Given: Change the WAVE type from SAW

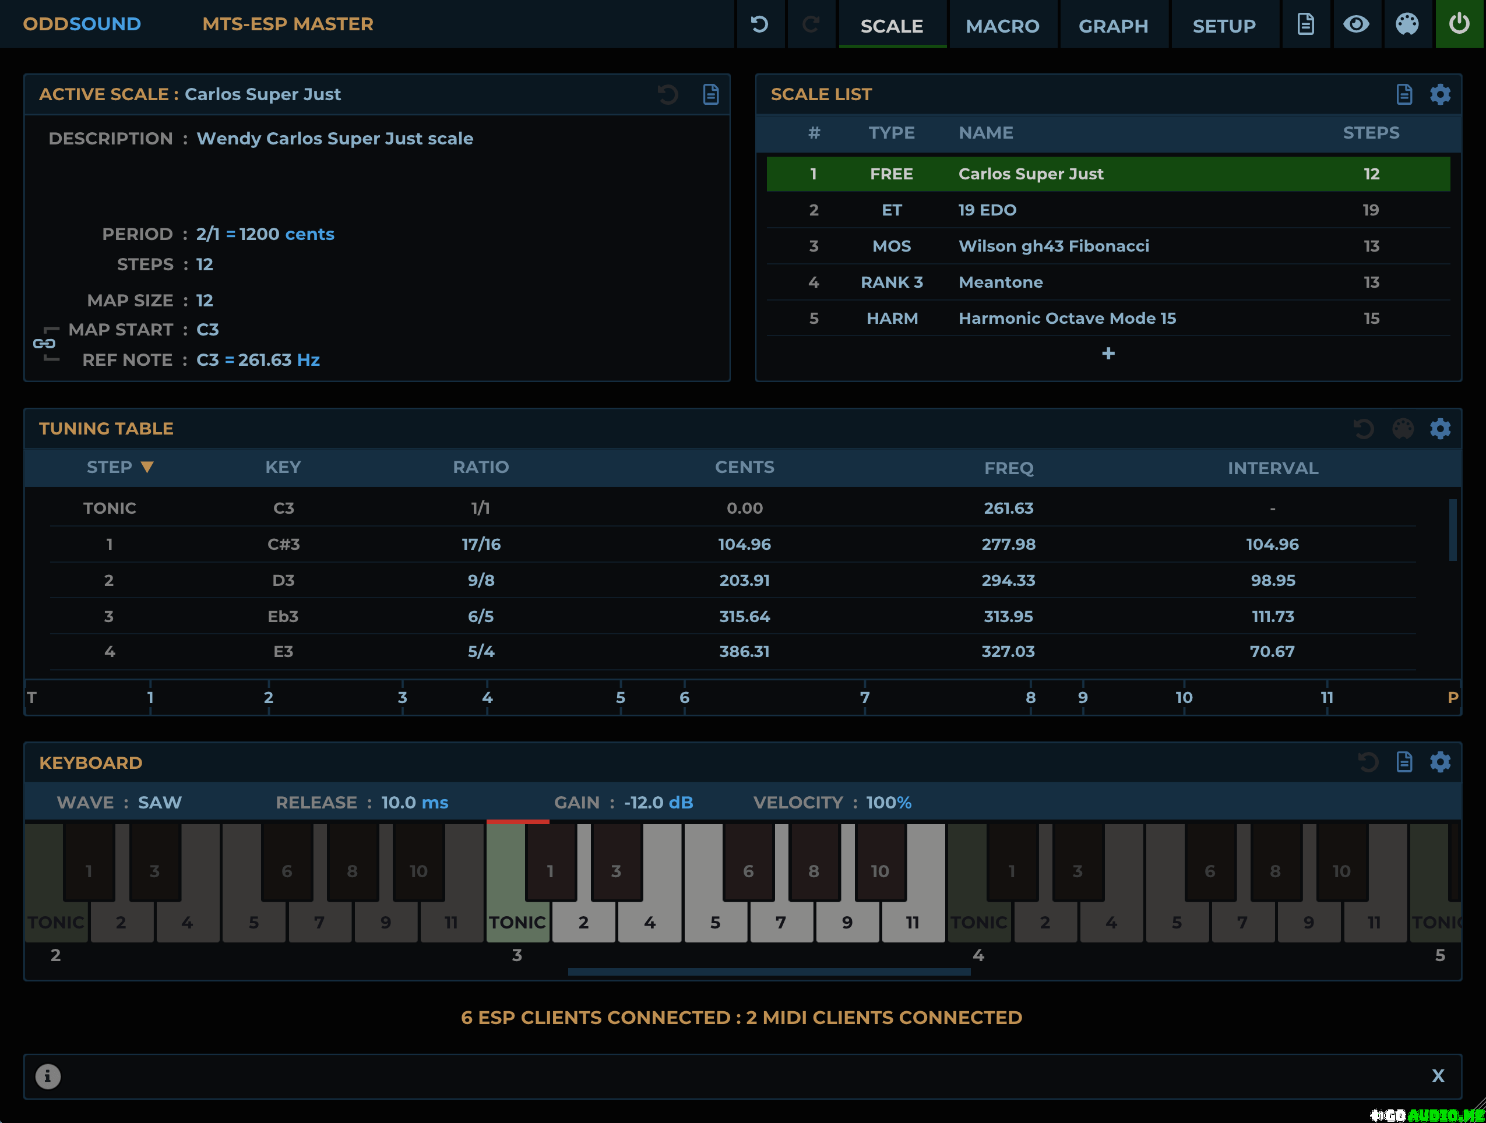Looking at the screenshot, I should pos(160,803).
